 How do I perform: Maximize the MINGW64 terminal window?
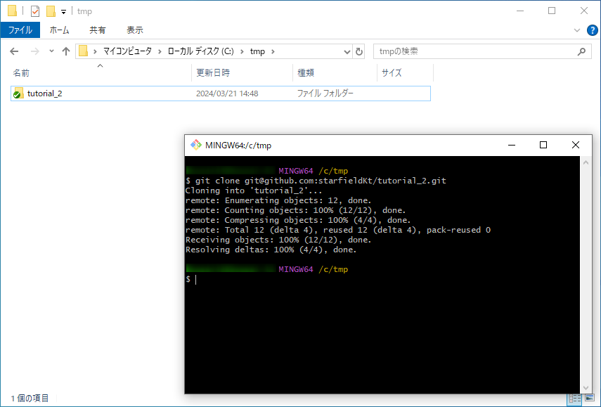pos(543,145)
